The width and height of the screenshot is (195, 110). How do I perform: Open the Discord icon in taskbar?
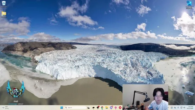pyautogui.click(x=111, y=107)
